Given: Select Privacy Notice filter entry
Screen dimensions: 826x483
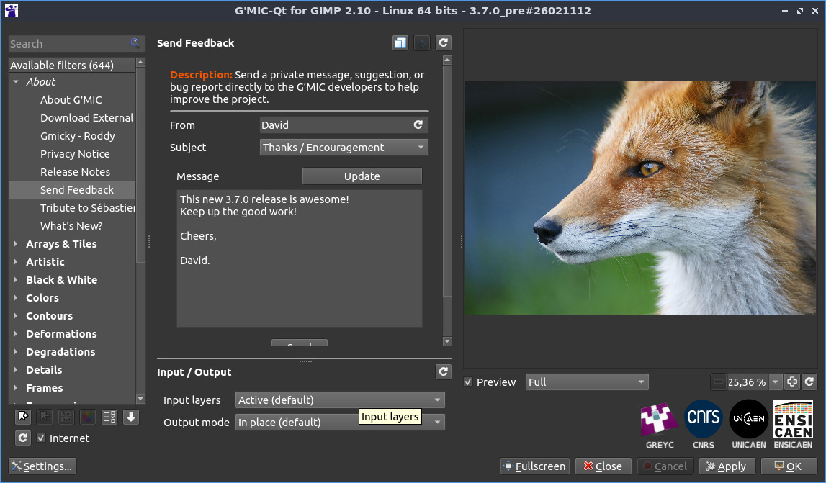Looking at the screenshot, I should coord(75,154).
